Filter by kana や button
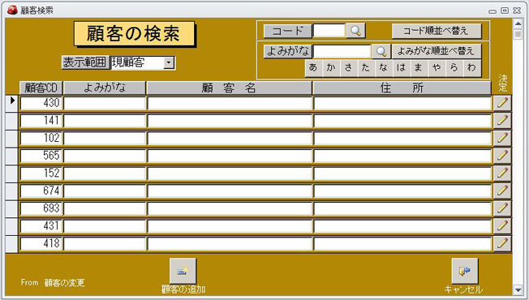The image size is (529, 300). pyautogui.click(x=437, y=68)
